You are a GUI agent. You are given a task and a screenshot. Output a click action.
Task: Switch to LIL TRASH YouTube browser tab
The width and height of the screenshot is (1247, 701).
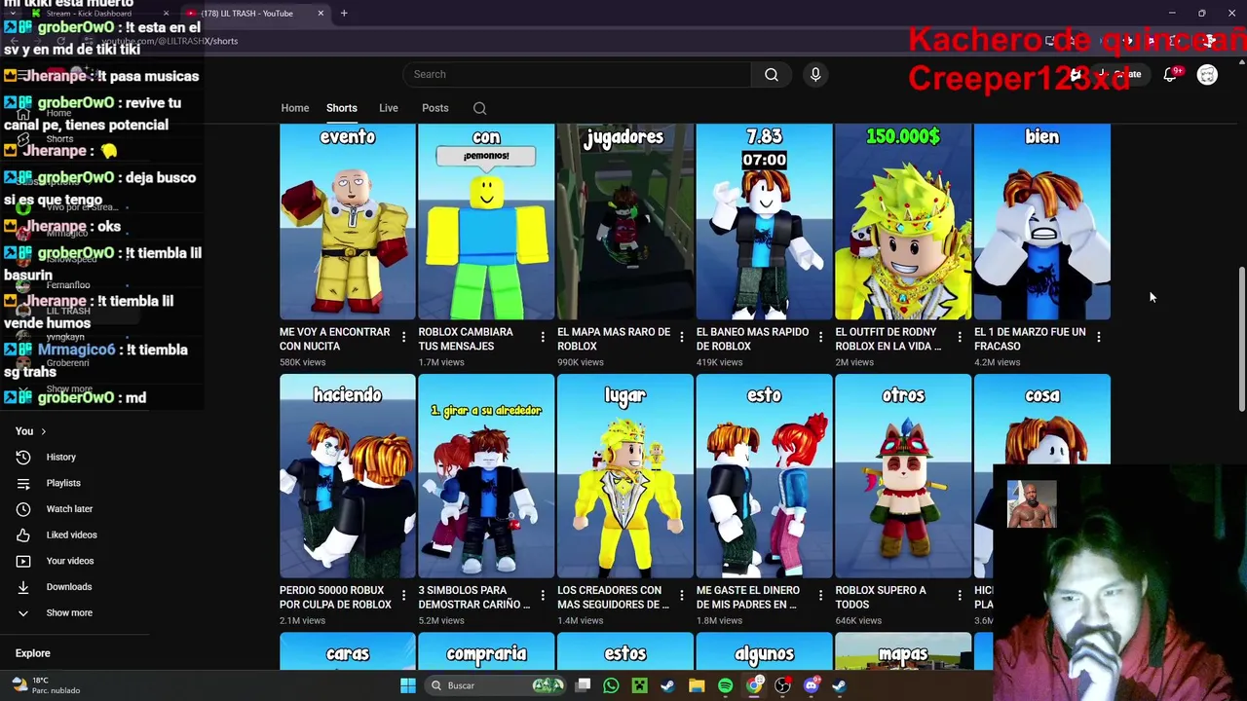click(255, 14)
